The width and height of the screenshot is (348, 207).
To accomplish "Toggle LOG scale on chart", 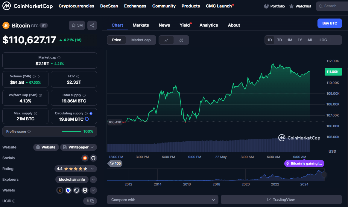I will 323,40.
